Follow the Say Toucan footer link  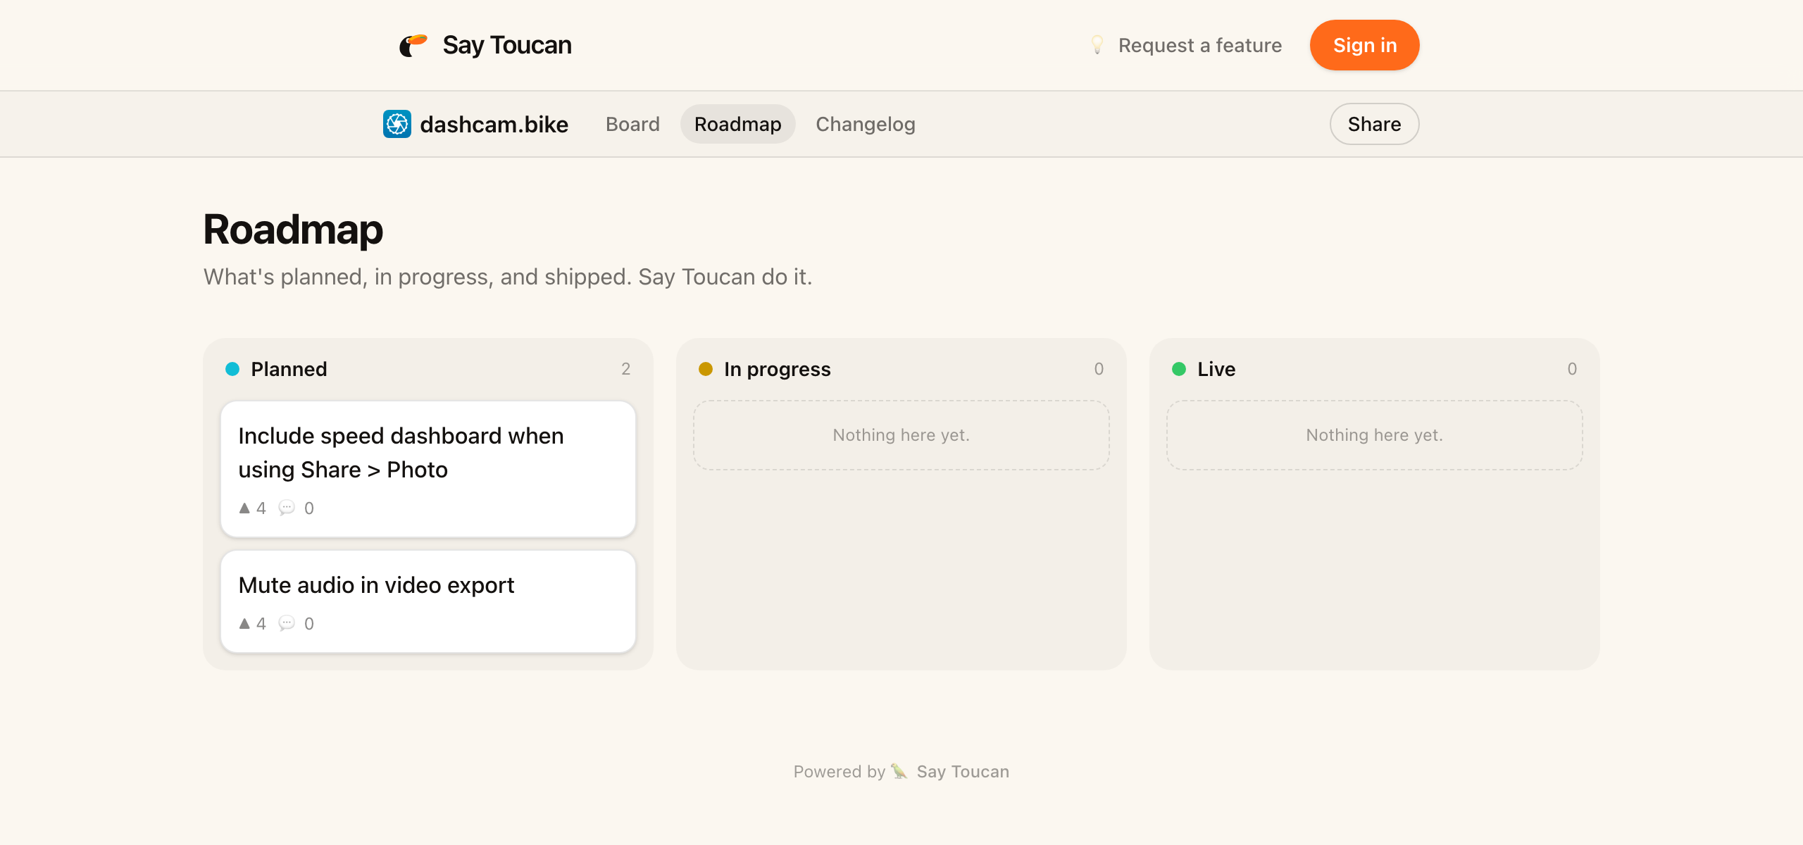963,772
